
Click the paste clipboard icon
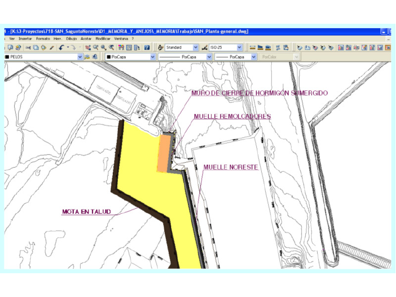click(x=44, y=48)
